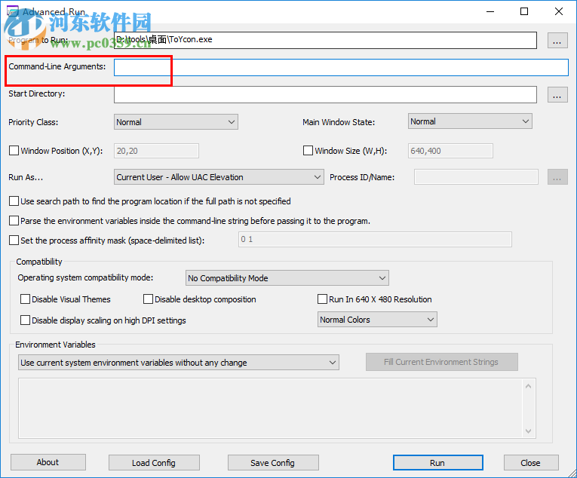Click the Process ID/Name ellipsis button

click(557, 177)
